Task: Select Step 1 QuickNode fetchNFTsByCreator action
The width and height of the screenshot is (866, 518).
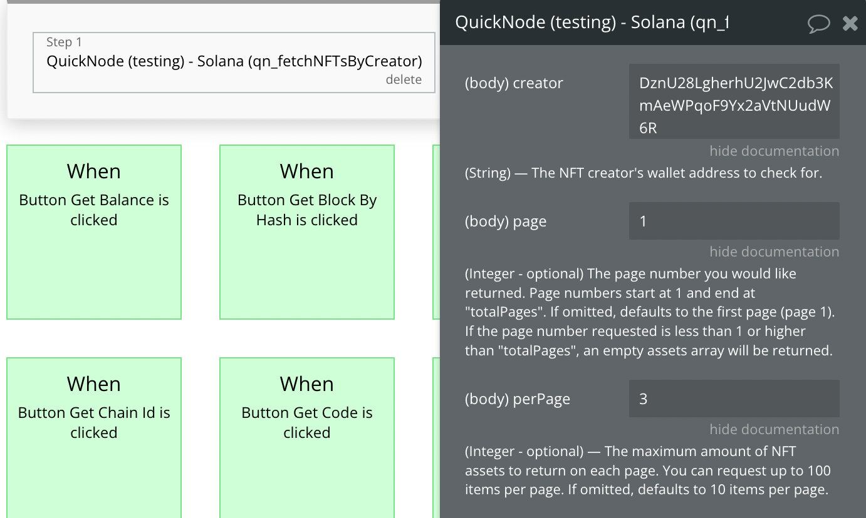Action: pyautogui.click(x=234, y=62)
